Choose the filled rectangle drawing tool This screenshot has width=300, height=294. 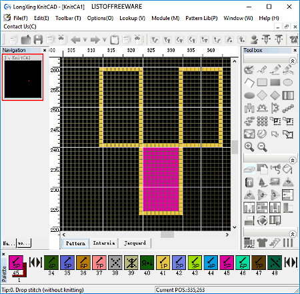275,82
